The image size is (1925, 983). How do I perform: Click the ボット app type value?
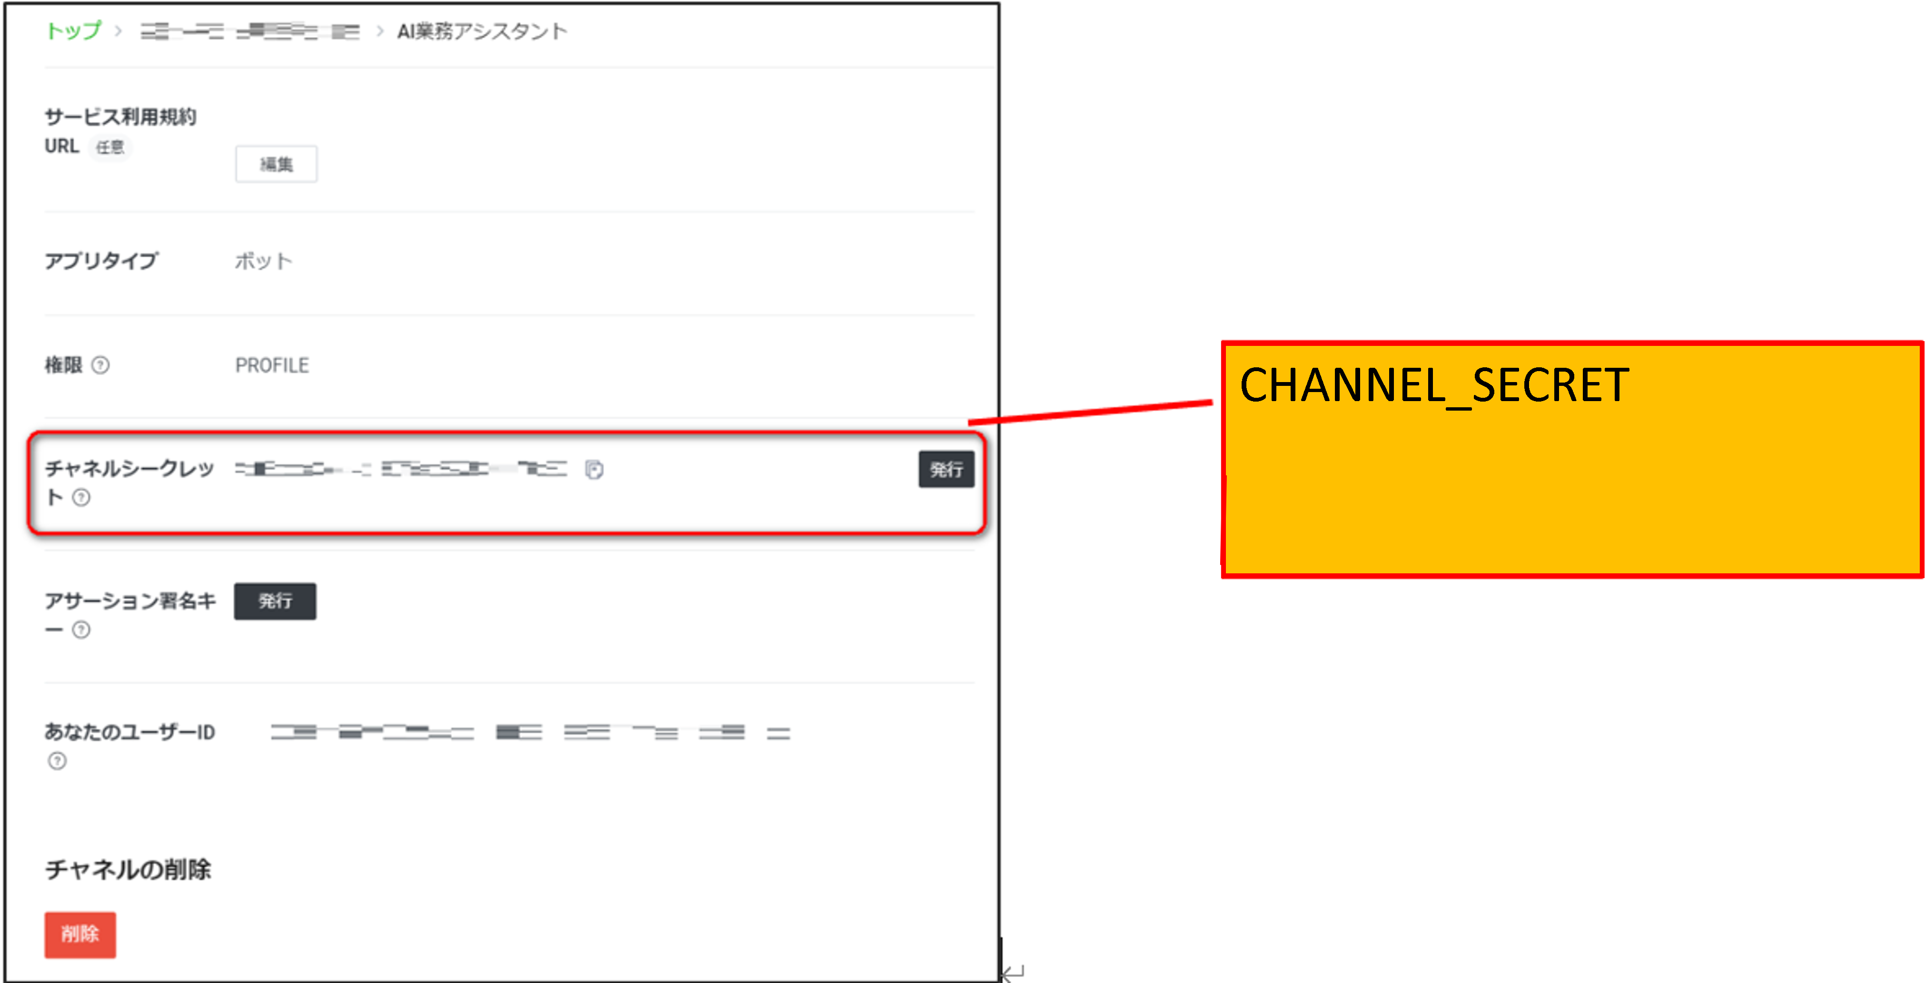point(263,261)
